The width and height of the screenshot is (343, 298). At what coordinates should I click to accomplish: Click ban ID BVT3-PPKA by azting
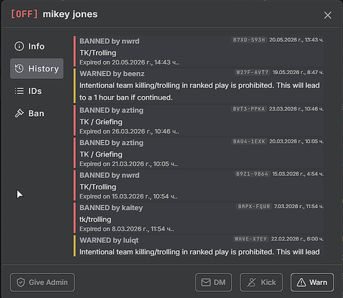249,108
